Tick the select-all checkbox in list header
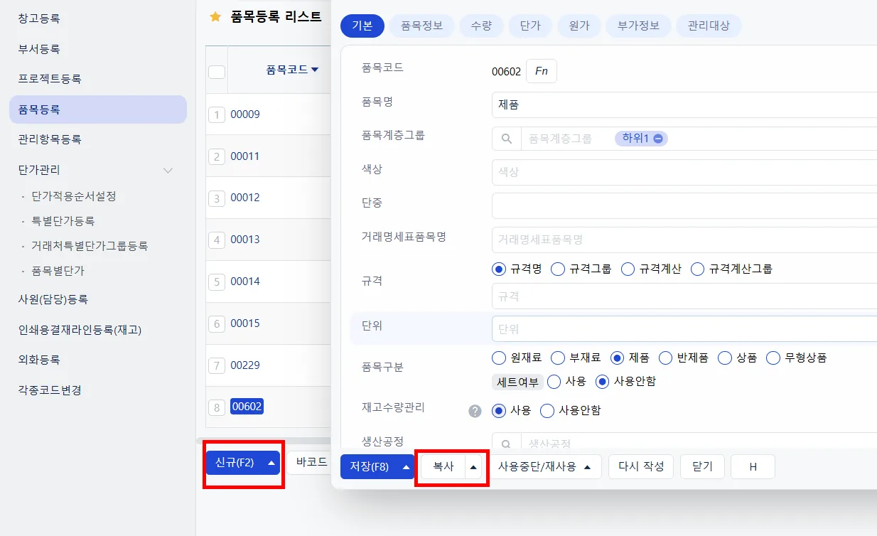The height and width of the screenshot is (536, 877). point(217,72)
